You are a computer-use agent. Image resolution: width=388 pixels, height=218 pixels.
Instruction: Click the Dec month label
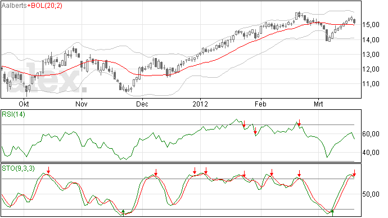pos(142,104)
